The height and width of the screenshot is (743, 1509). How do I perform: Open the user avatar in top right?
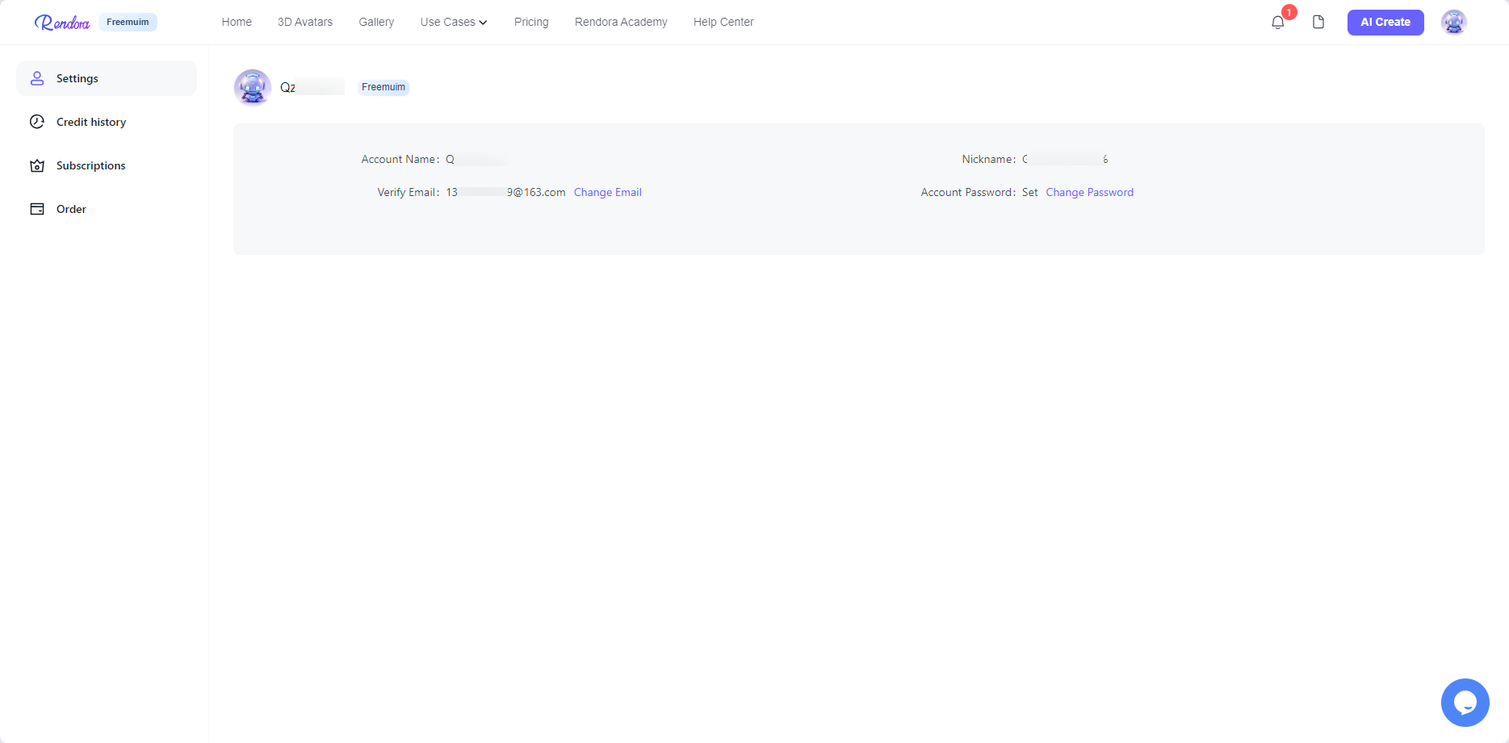1453,22
